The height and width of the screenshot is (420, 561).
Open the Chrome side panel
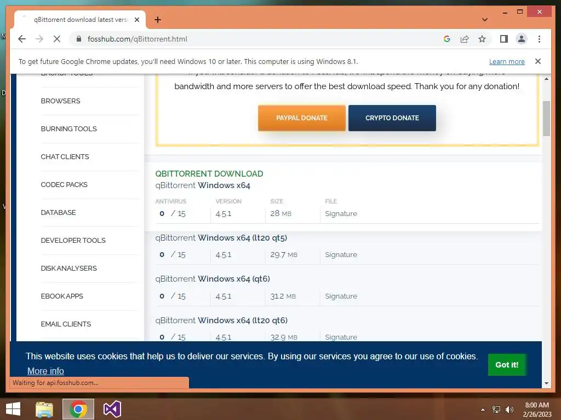[x=504, y=39]
